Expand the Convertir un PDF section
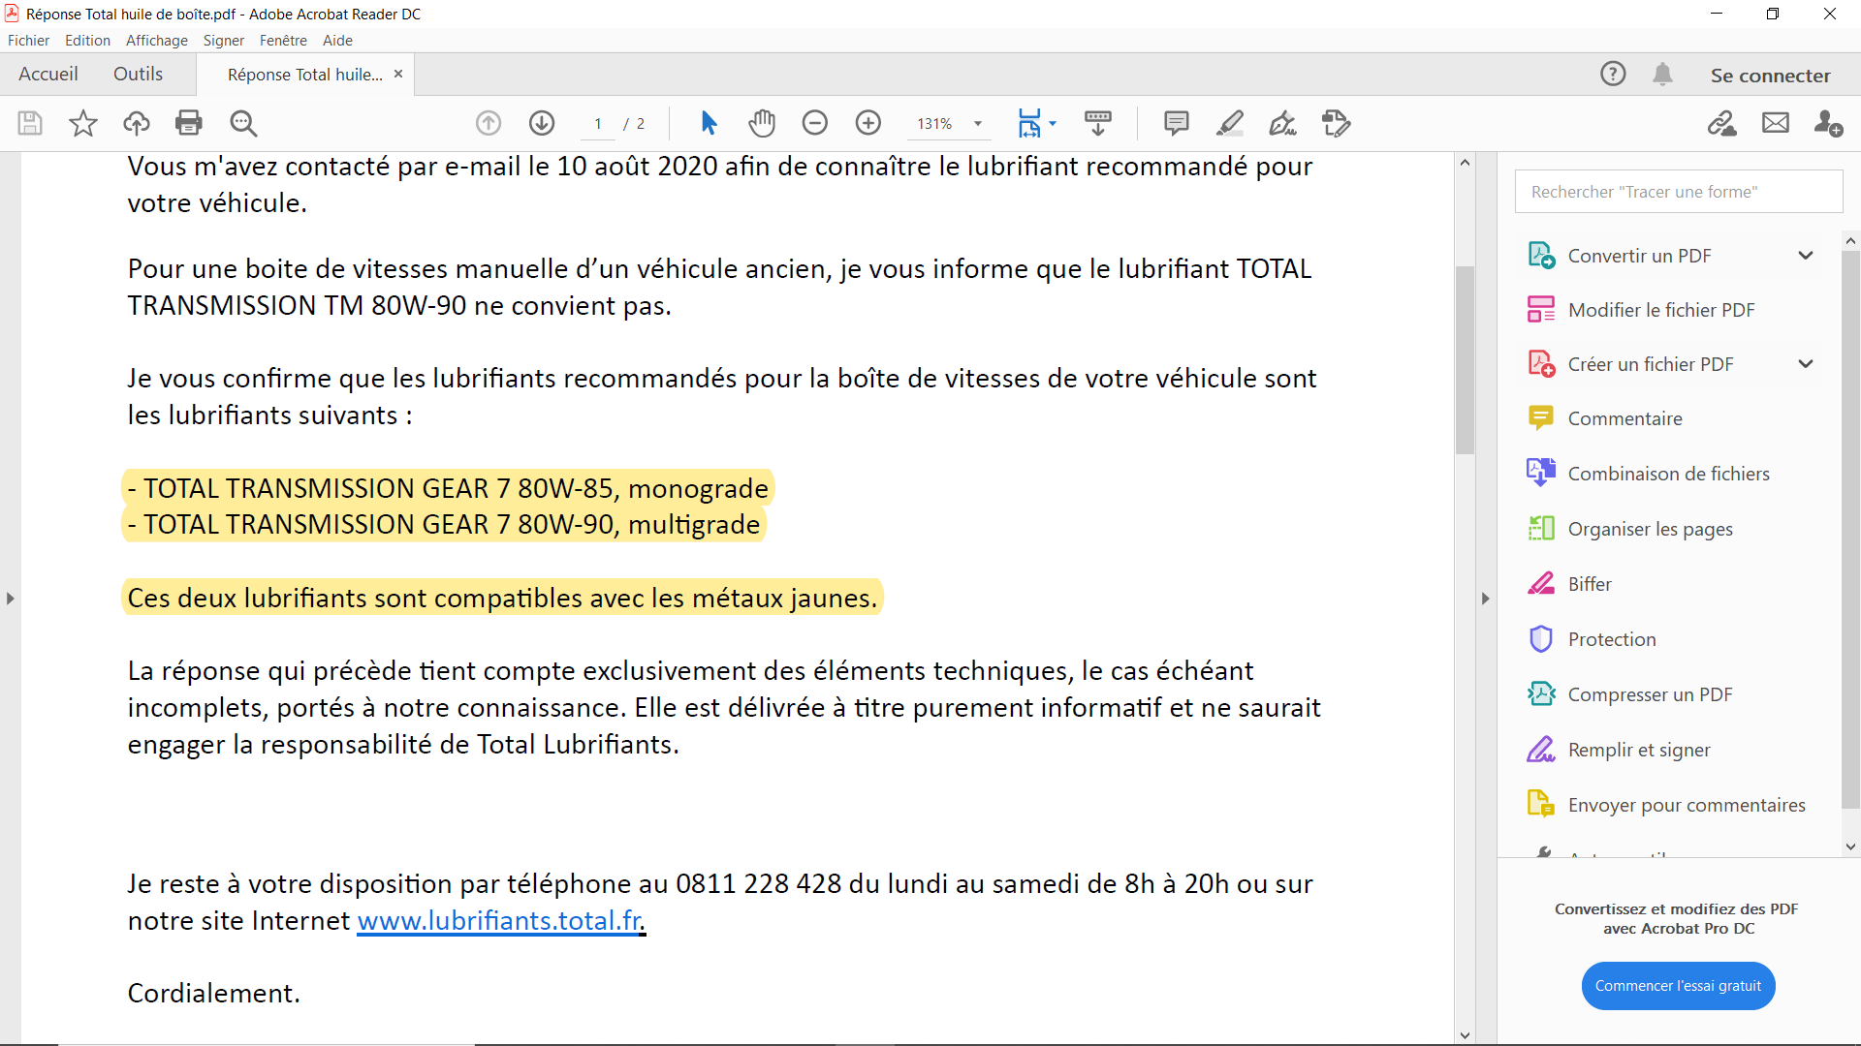 [x=1805, y=256]
